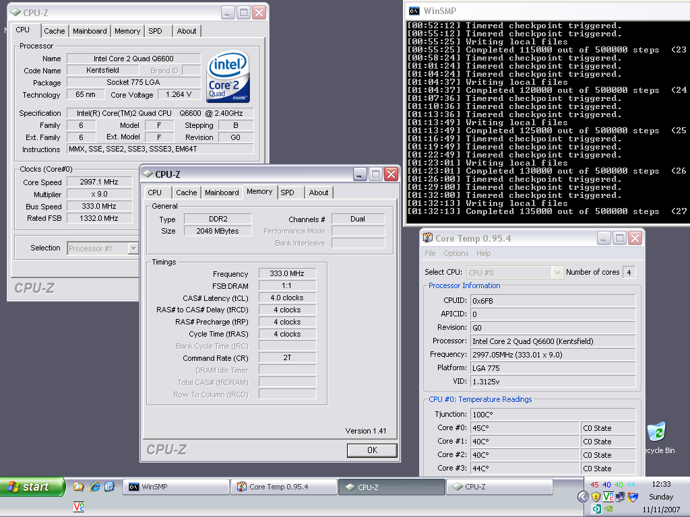Click the Channels # value 'Dual'

click(358, 219)
